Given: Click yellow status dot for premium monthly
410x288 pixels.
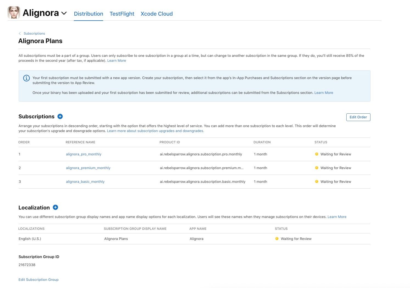Looking at the screenshot, I should (x=316, y=168).
